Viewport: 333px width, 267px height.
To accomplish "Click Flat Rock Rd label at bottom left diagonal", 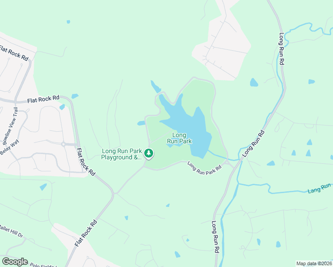I will click(x=86, y=233).
